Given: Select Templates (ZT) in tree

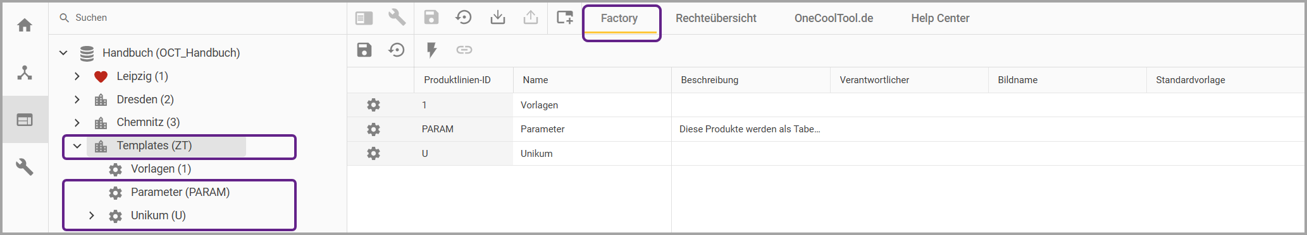Looking at the screenshot, I should pyautogui.click(x=154, y=146).
